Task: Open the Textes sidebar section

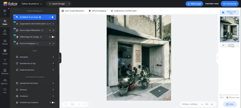Action: 5,62
